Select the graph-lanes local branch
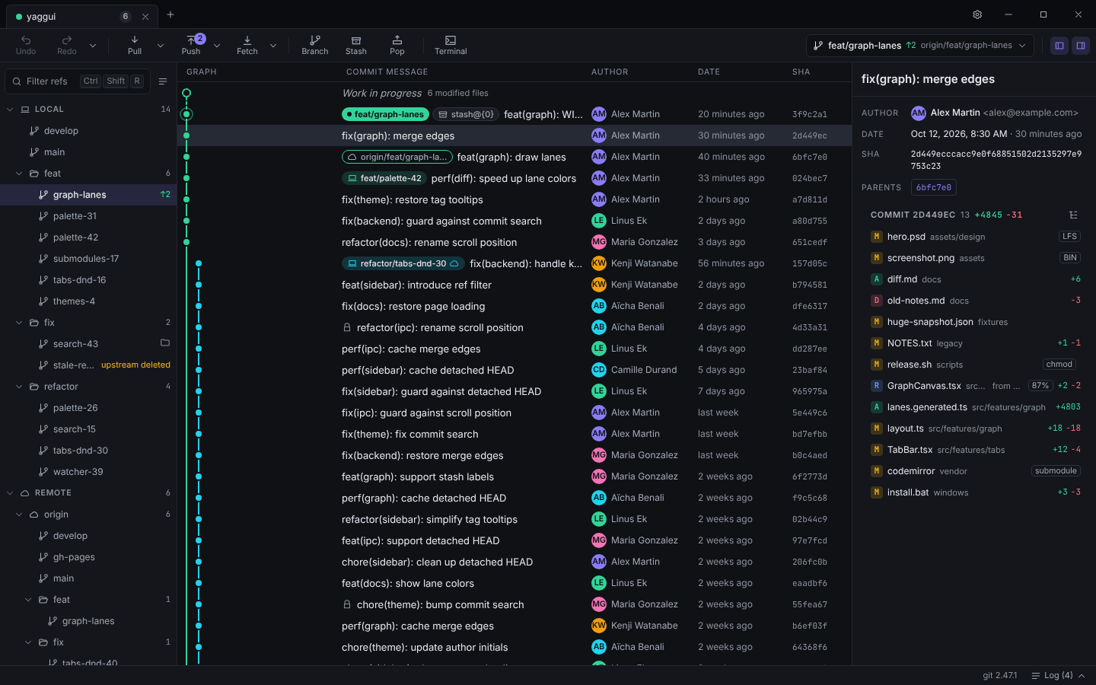The image size is (1096, 685). [88, 195]
